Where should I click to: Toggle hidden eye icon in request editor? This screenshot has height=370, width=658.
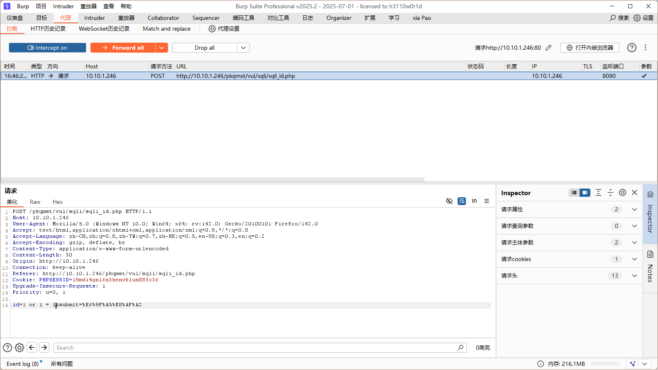449,201
